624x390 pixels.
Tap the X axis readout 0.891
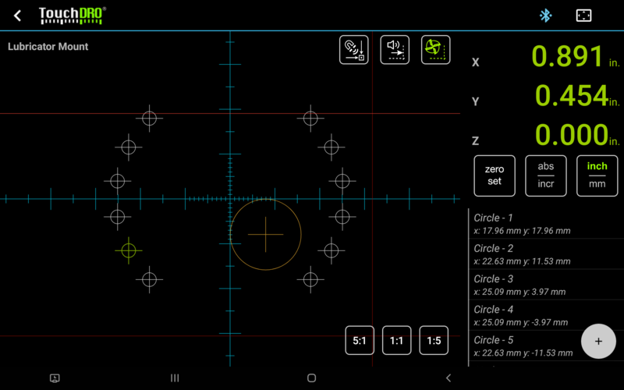(x=567, y=57)
